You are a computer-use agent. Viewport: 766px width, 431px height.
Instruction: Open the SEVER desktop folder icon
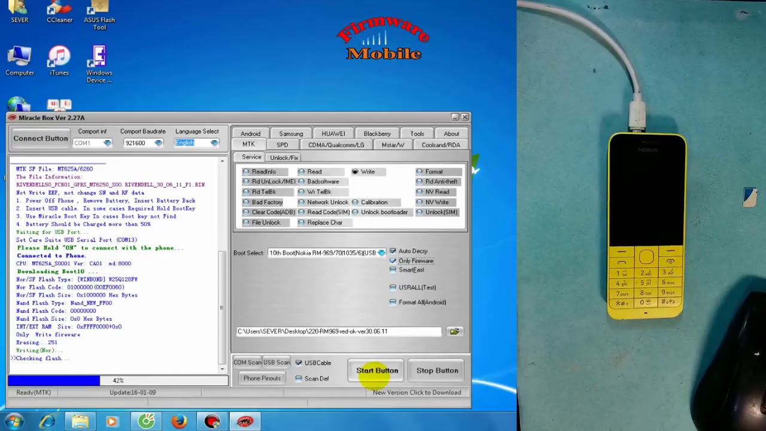pos(20,12)
